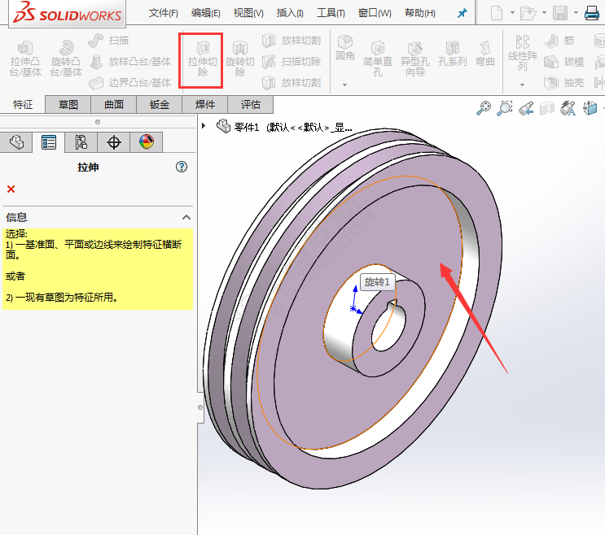Screen dimensions: 605x535
Task: Open the 视图(V) menu
Action: tap(248, 13)
